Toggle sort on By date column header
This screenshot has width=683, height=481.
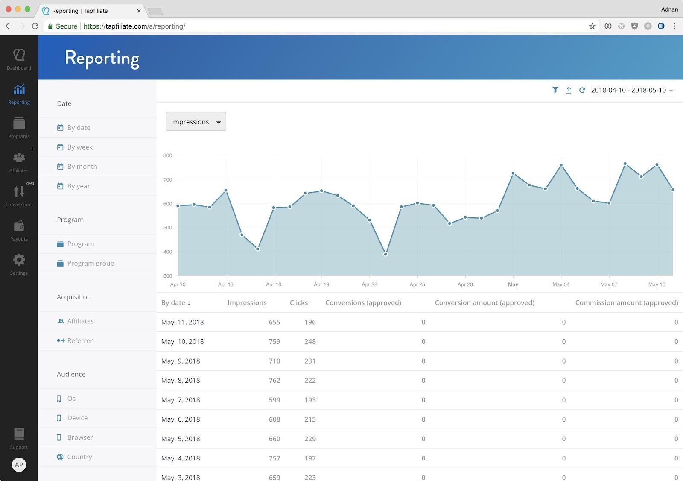tap(176, 302)
